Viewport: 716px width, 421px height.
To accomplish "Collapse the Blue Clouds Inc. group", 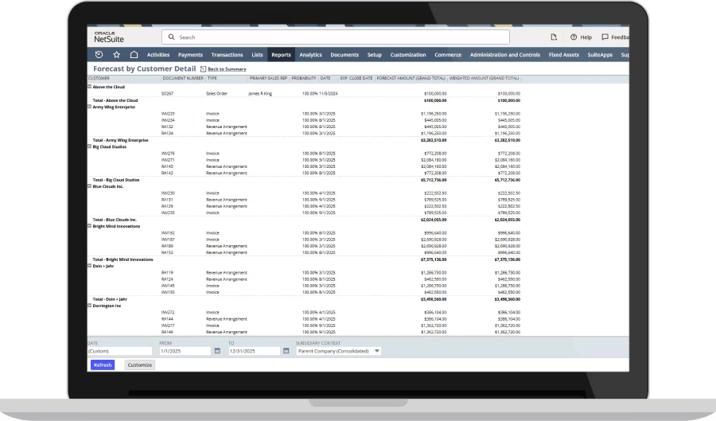I will point(89,186).
